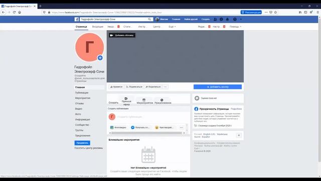Click the Создать header link
The image size is (321, 181).
[x=206, y=19]
